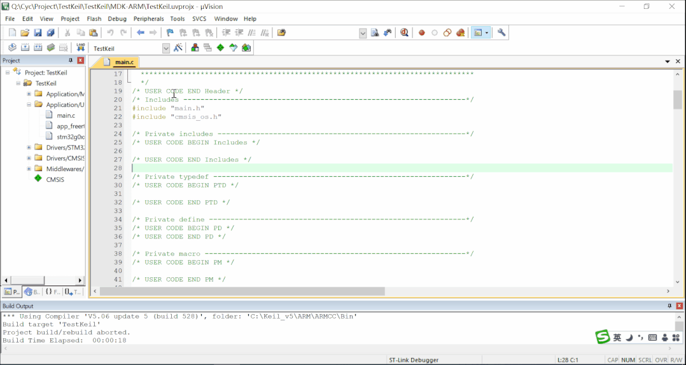Open the File menu
This screenshot has width=686, height=365.
click(x=10, y=19)
